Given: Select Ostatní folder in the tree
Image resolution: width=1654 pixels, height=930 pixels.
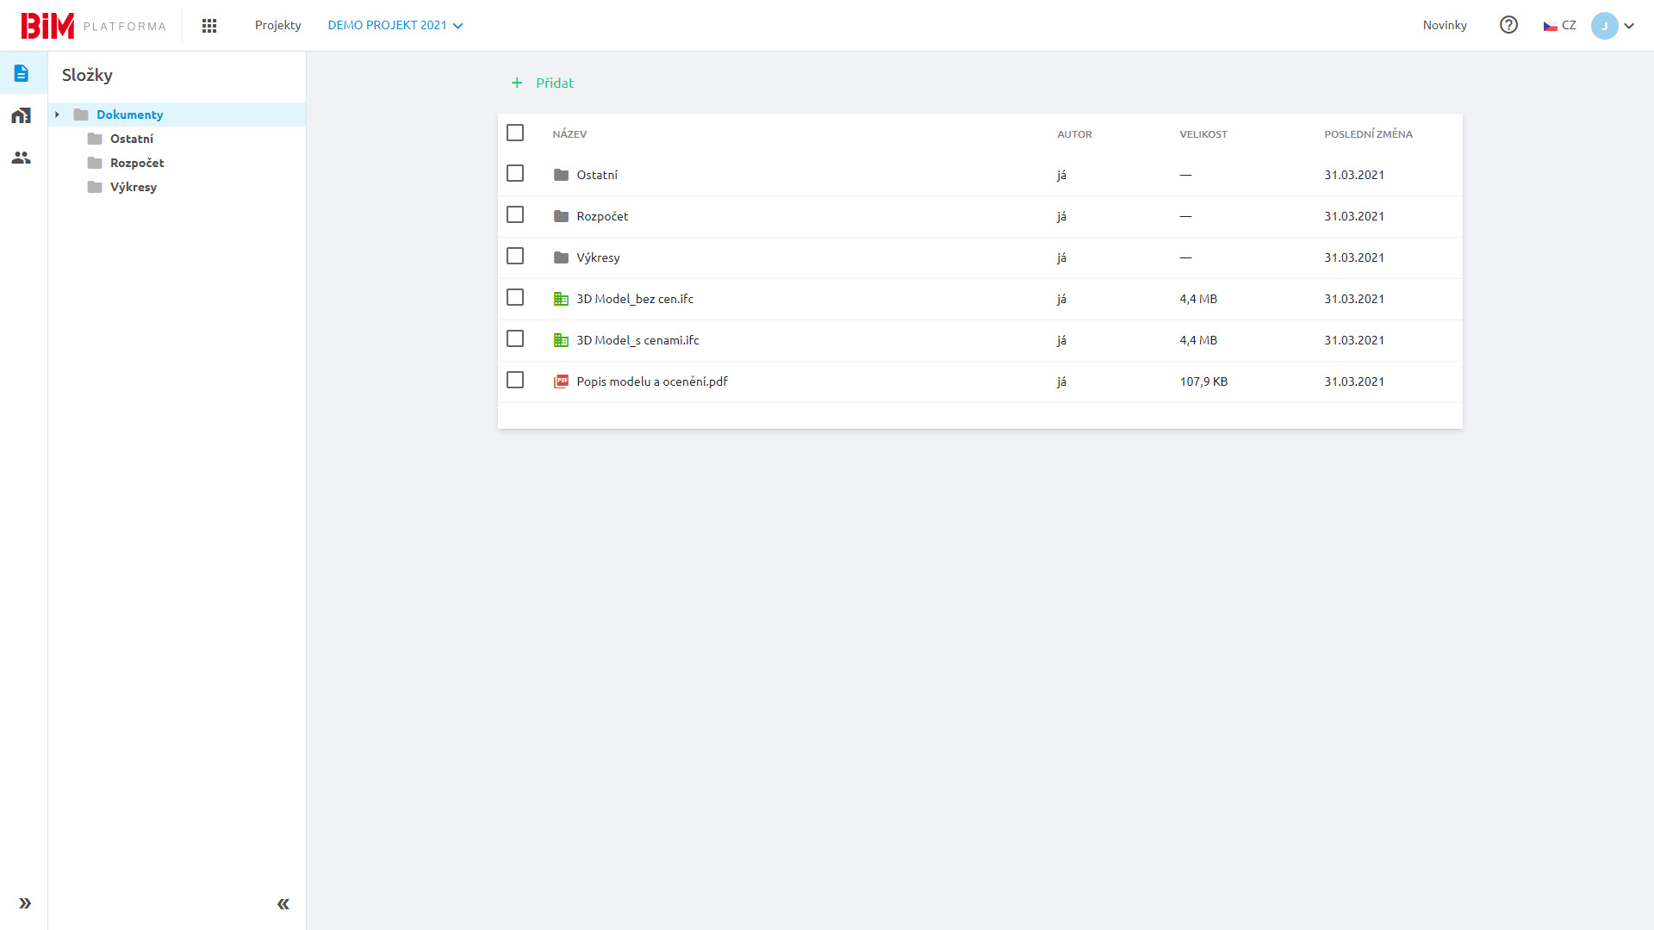Looking at the screenshot, I should pyautogui.click(x=131, y=139).
